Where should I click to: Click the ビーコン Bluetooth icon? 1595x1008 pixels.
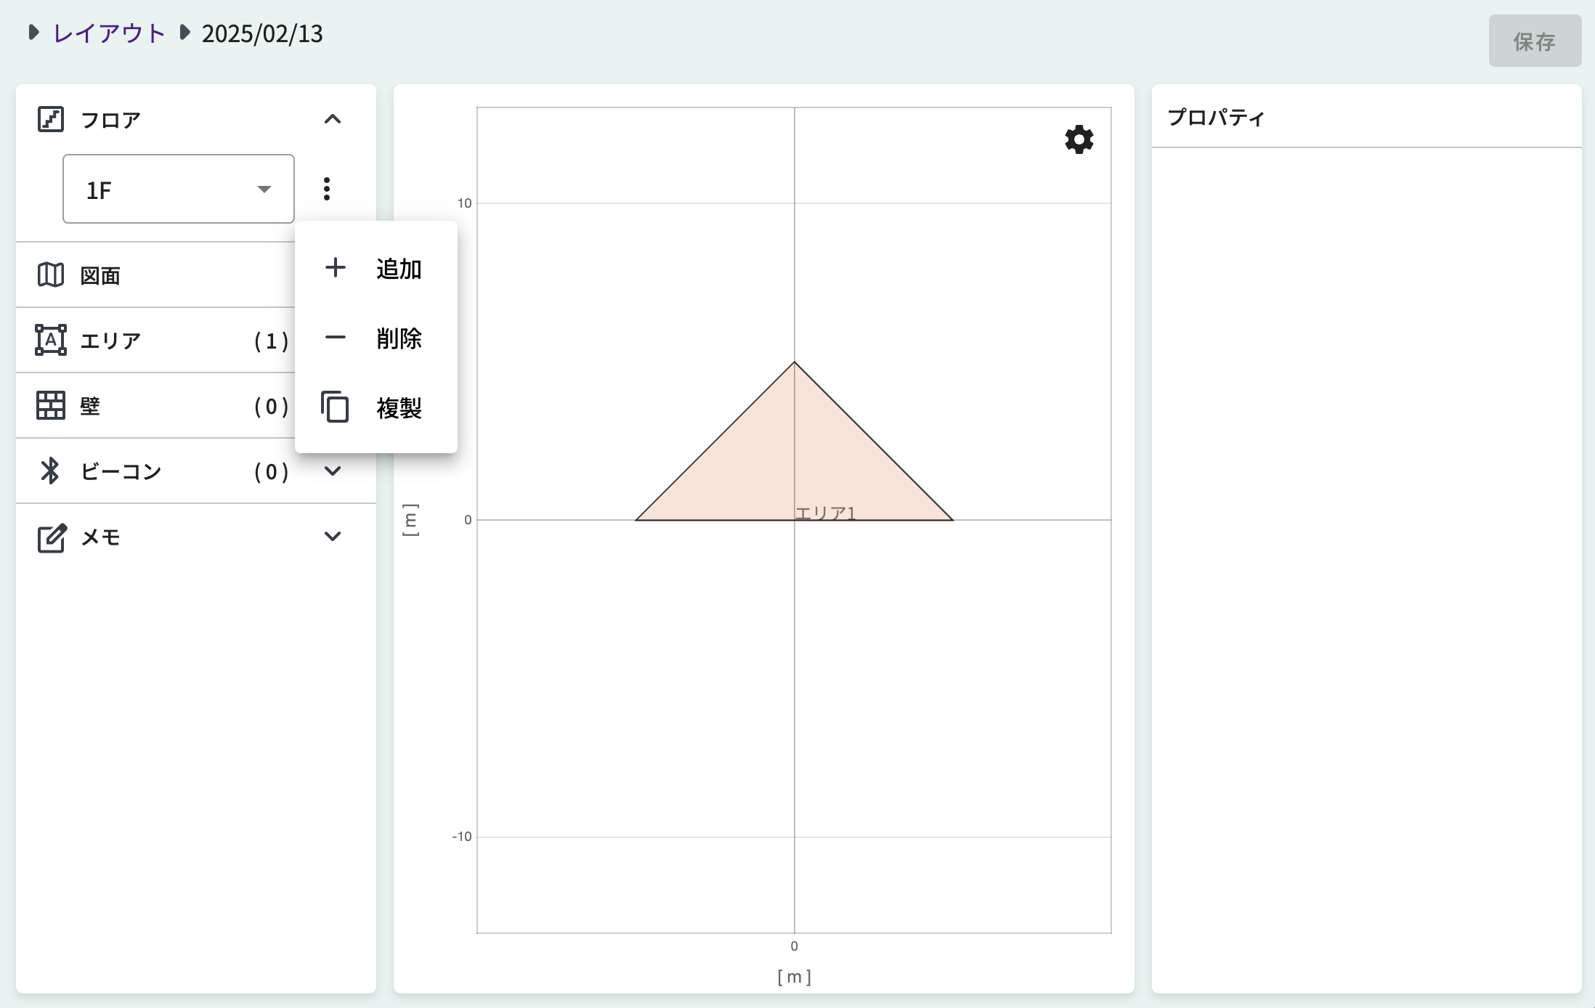(x=50, y=471)
